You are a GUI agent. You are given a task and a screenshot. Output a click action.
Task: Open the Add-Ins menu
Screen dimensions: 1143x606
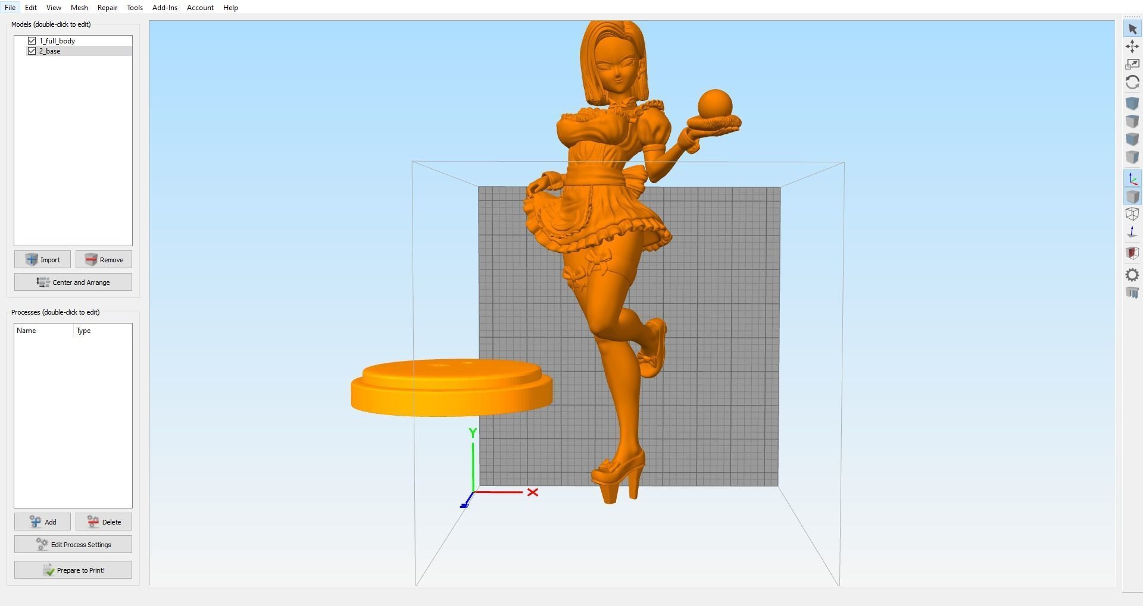point(165,8)
